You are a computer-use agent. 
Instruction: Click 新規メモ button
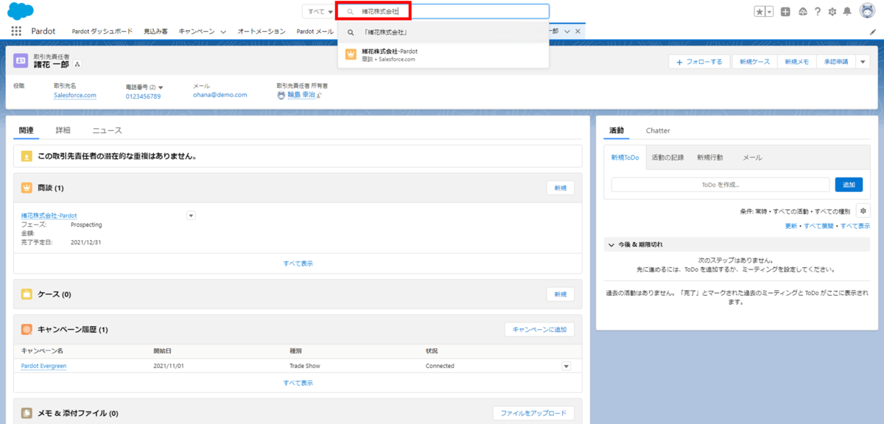tap(796, 62)
